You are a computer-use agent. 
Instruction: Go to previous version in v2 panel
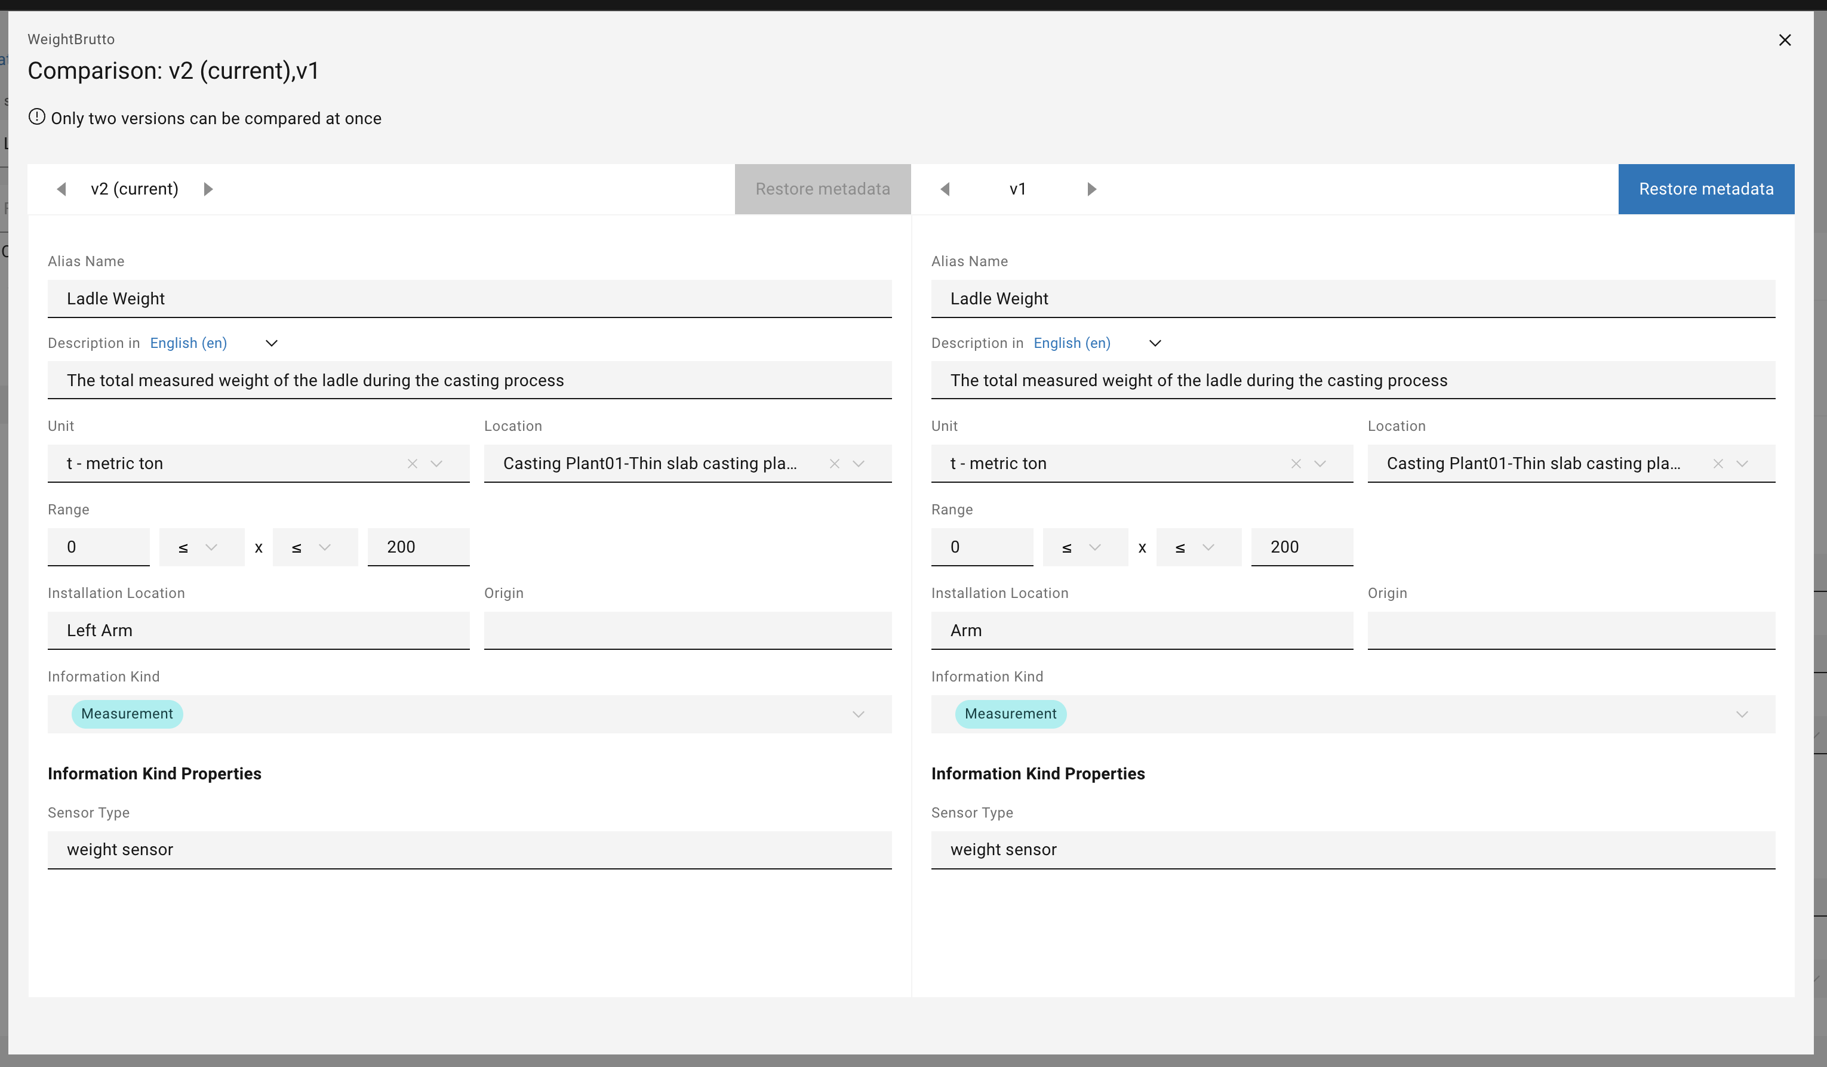[x=61, y=189]
